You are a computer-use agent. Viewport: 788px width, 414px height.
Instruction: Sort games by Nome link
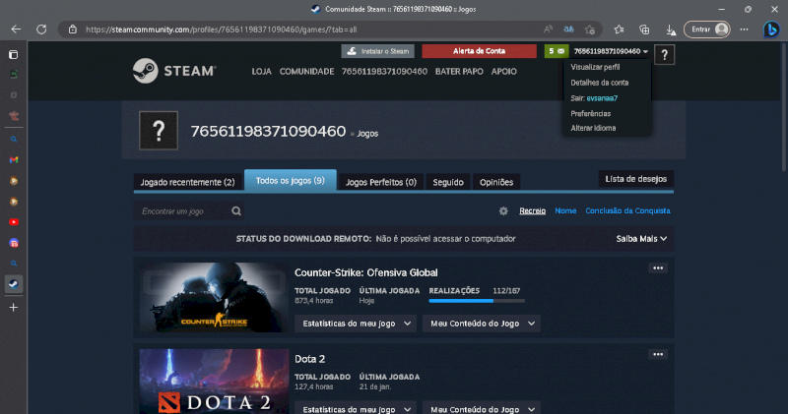click(x=565, y=210)
